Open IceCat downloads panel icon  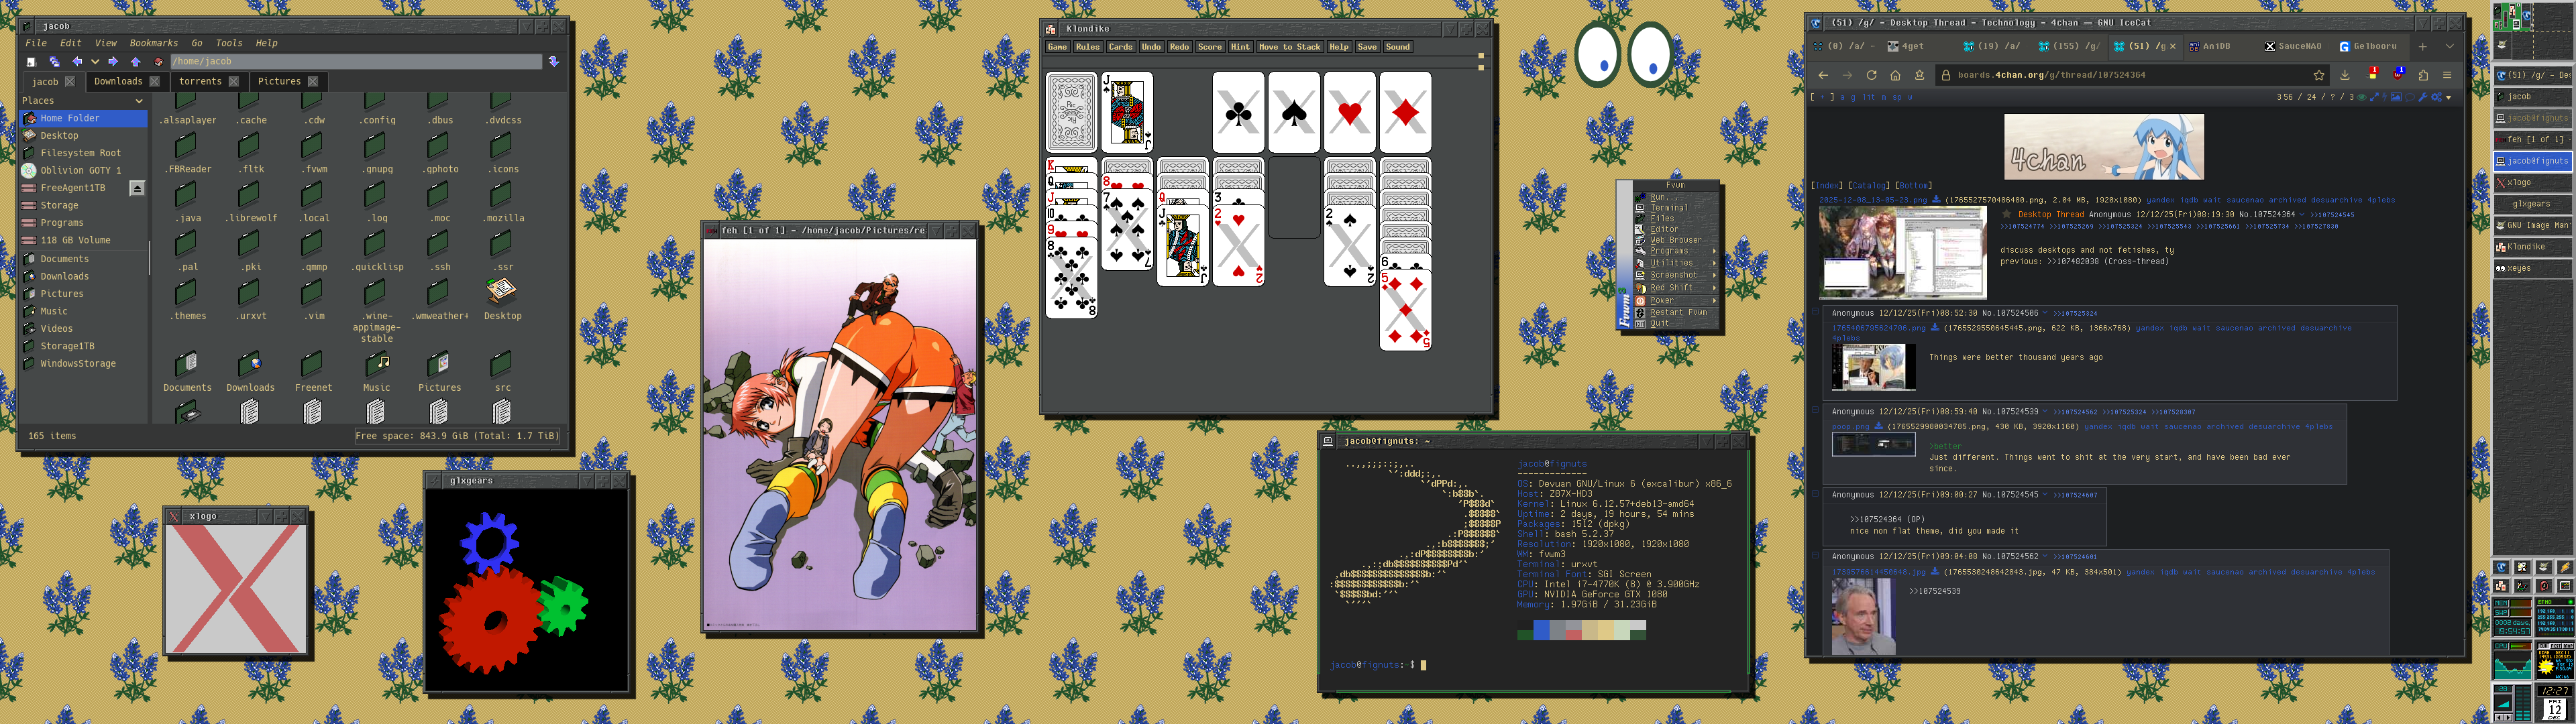coord(2345,75)
